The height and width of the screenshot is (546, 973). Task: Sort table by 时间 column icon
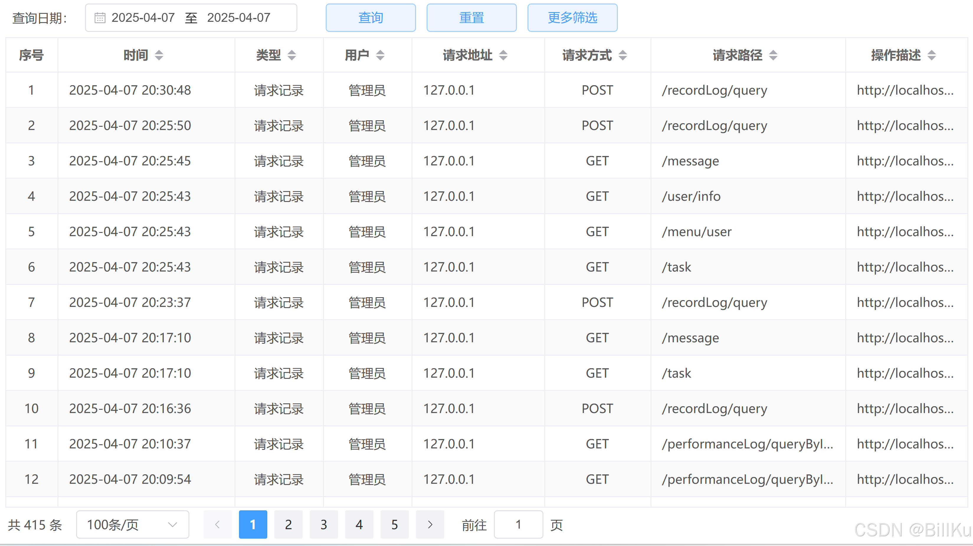pos(159,55)
